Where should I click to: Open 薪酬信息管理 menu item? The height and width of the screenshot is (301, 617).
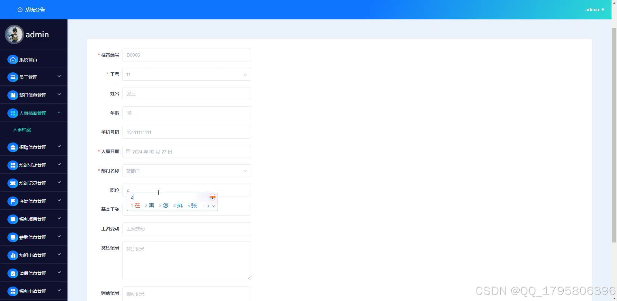click(x=34, y=237)
